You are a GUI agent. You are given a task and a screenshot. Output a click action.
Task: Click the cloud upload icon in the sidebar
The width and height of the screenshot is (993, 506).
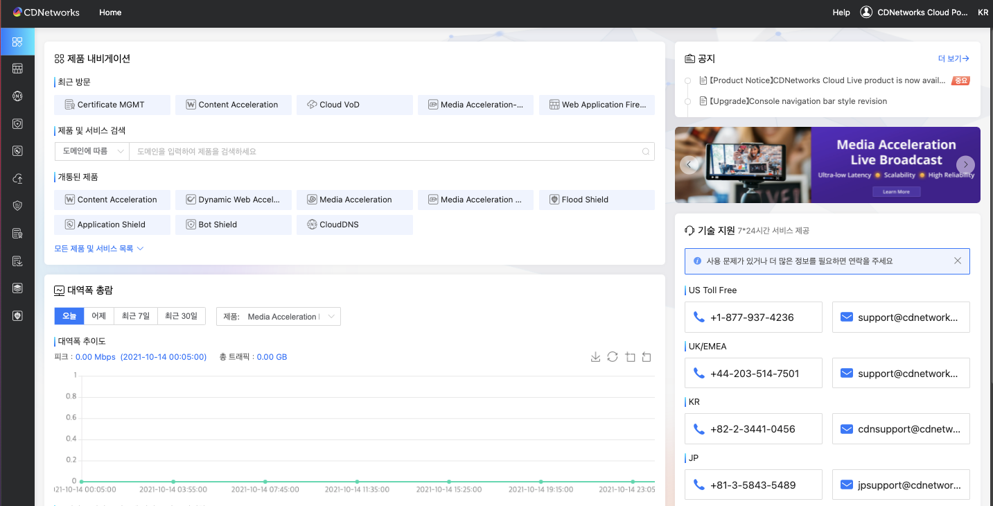point(17,178)
